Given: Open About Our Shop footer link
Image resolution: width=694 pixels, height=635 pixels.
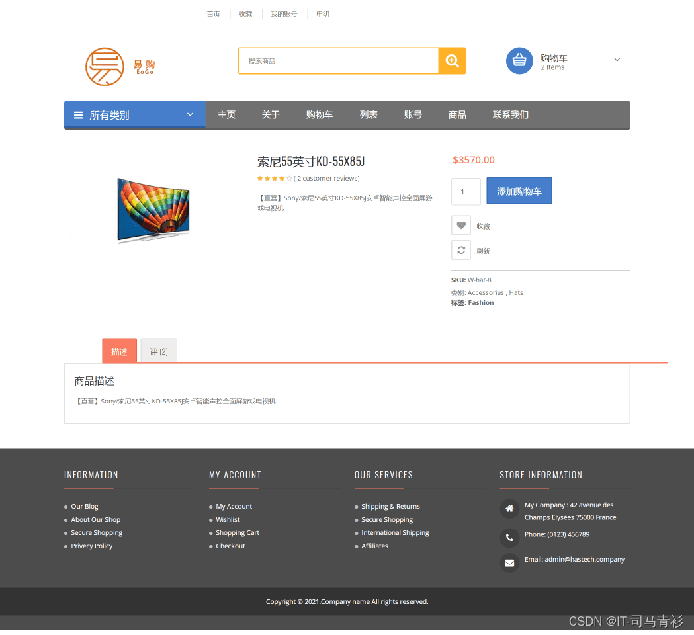Looking at the screenshot, I should tap(96, 519).
